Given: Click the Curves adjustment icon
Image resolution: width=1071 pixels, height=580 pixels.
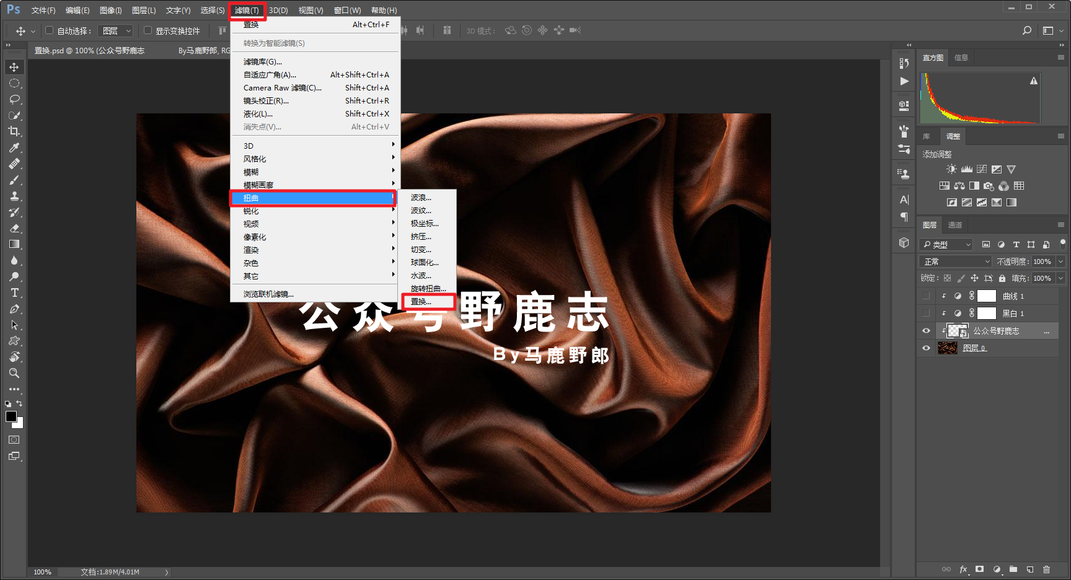Looking at the screenshot, I should (982, 169).
